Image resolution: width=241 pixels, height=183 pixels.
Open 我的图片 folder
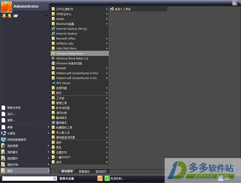click(25, 158)
